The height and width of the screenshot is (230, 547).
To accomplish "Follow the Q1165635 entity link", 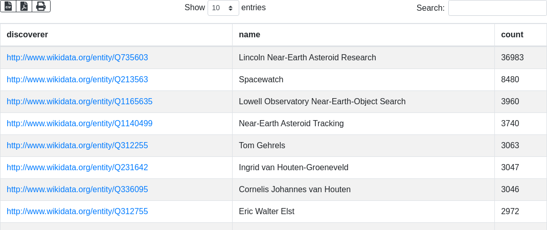I will point(79,102).
